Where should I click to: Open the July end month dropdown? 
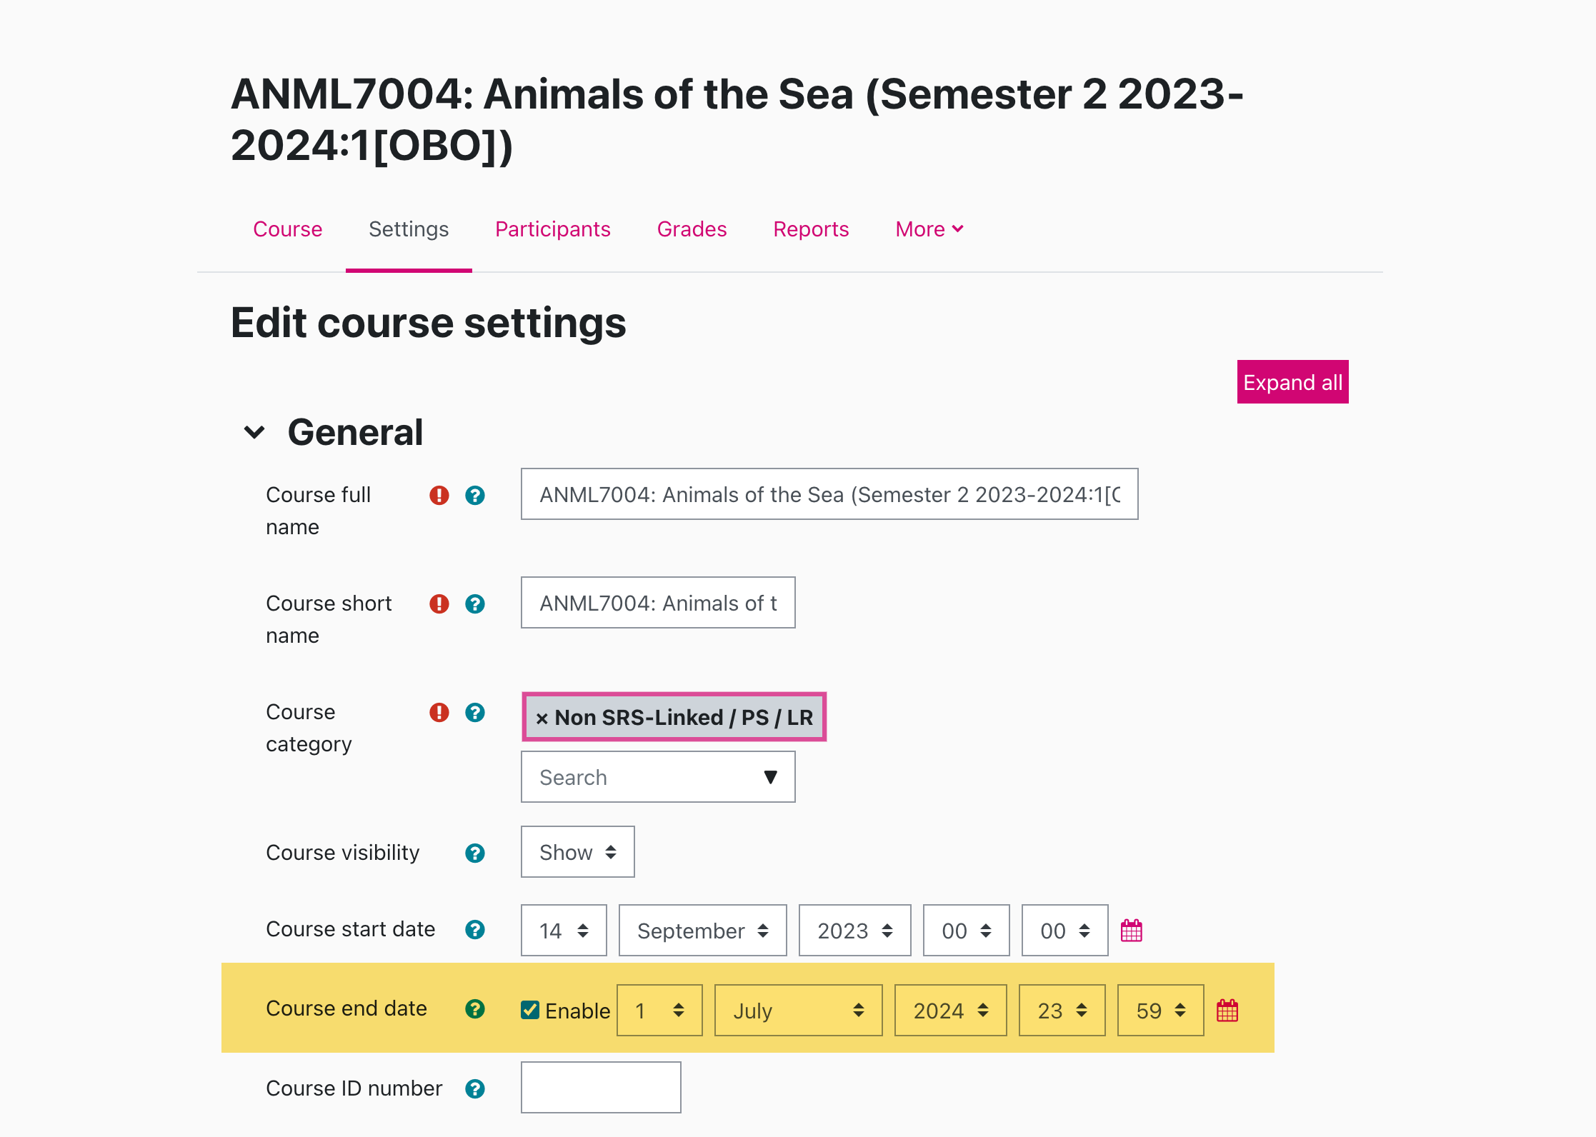click(x=798, y=1011)
